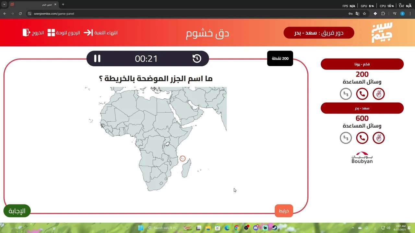The image size is (415, 233).
Task: Use grey swap lifeline for team سعد - بدر
Action: 346,138
